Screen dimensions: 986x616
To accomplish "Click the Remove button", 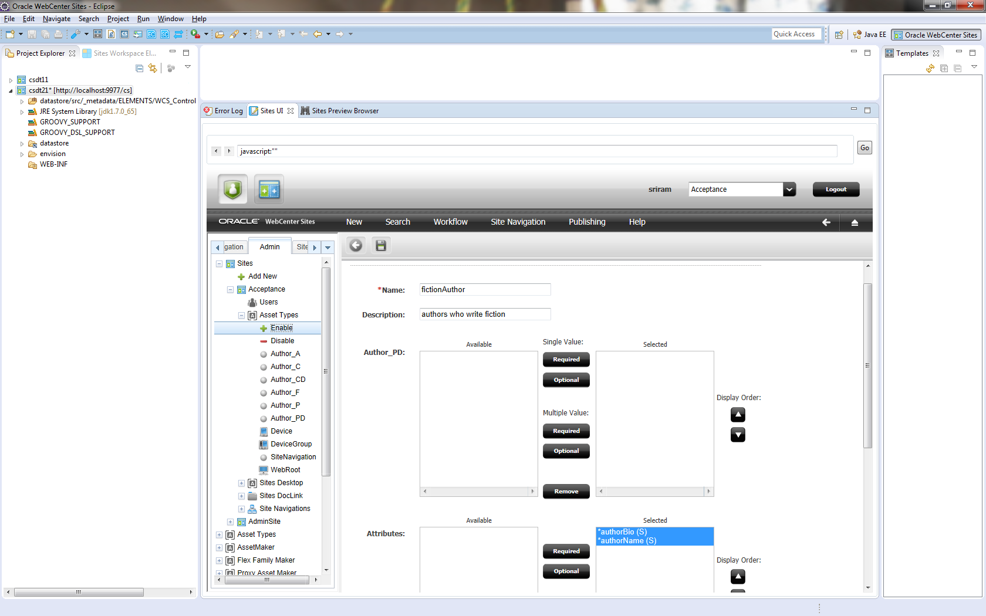I will click(566, 492).
